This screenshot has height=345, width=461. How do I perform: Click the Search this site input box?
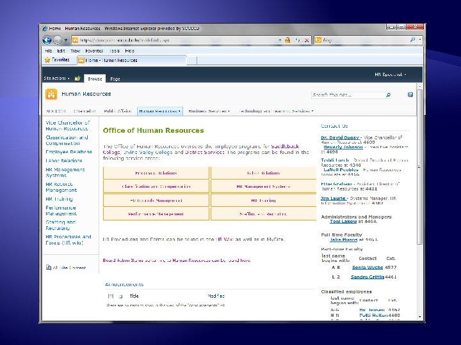tap(348, 95)
